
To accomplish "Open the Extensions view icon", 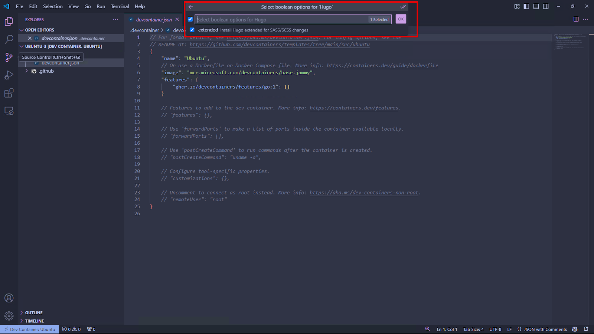I will pyautogui.click(x=9, y=93).
